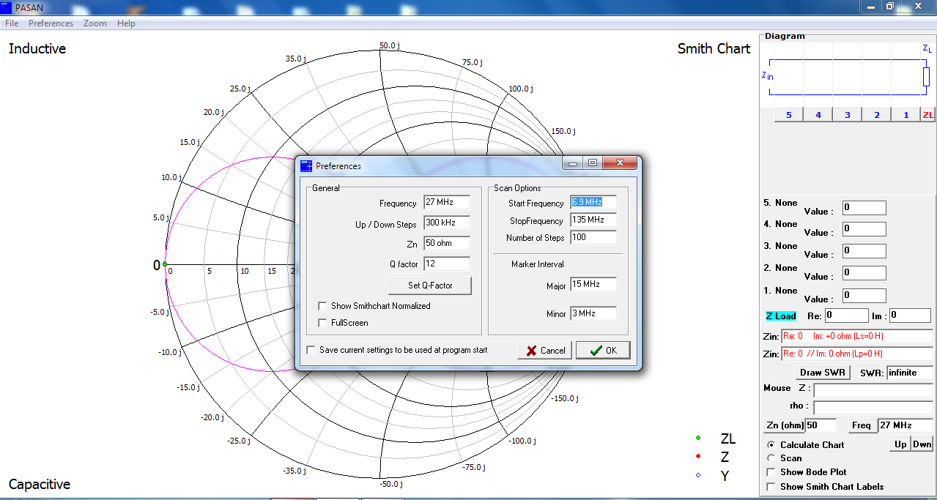Cancel the Preferences dialog
Image resolution: width=937 pixels, height=500 pixels.
tap(544, 351)
